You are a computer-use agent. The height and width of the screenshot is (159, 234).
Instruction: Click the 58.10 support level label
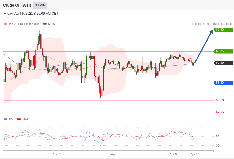[220, 100]
